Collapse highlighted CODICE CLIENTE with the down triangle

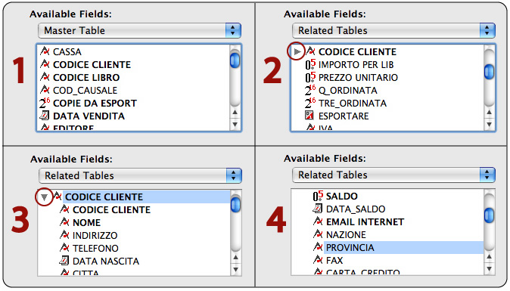tap(44, 197)
